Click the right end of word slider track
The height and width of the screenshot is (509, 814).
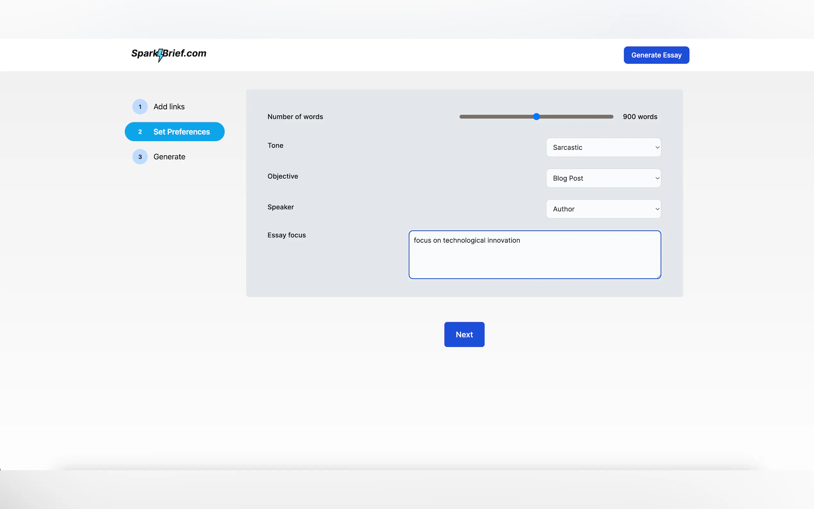(611, 117)
